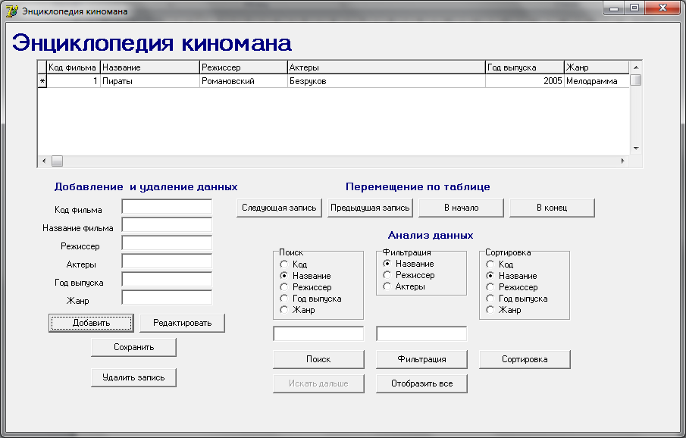Screen dimensions: 686x438
Task: Focus the Название фильма input field
Action: coord(167,225)
